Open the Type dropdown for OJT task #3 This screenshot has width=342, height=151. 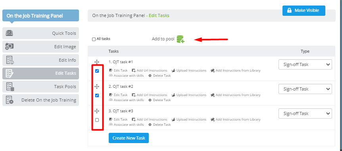click(305, 113)
